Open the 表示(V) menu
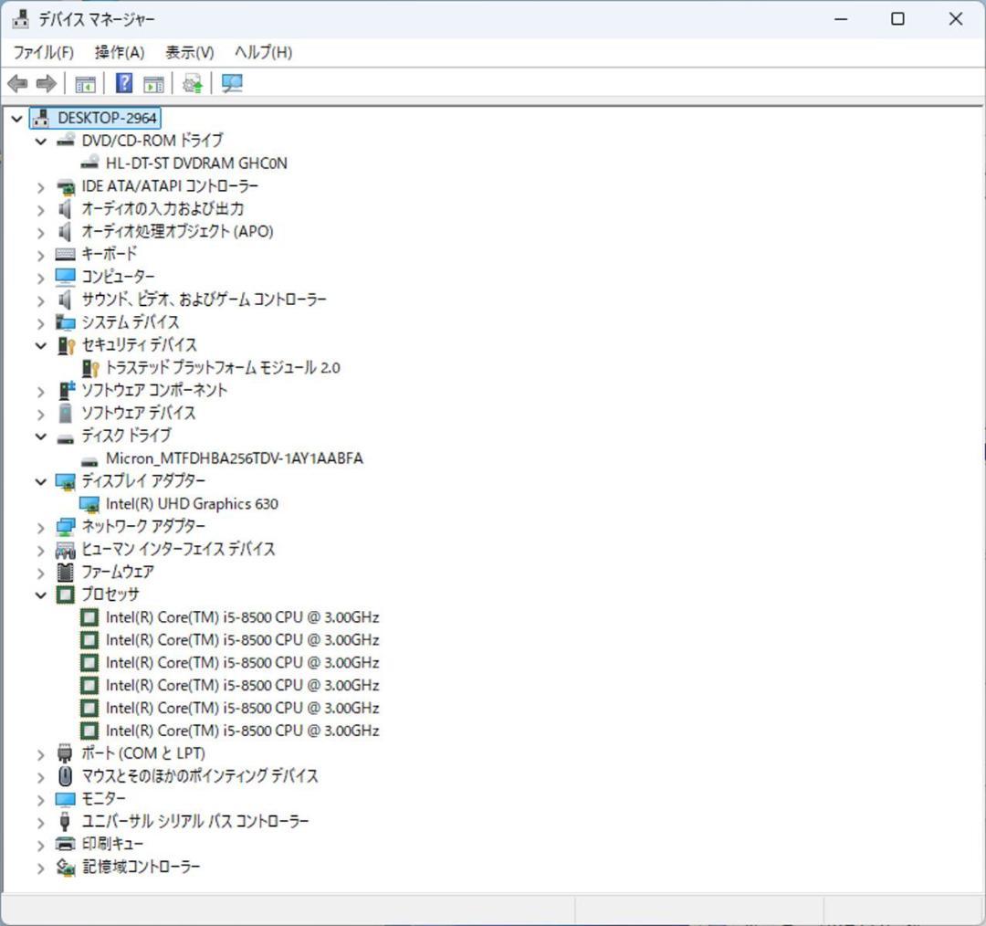This screenshot has width=986, height=926. point(189,52)
